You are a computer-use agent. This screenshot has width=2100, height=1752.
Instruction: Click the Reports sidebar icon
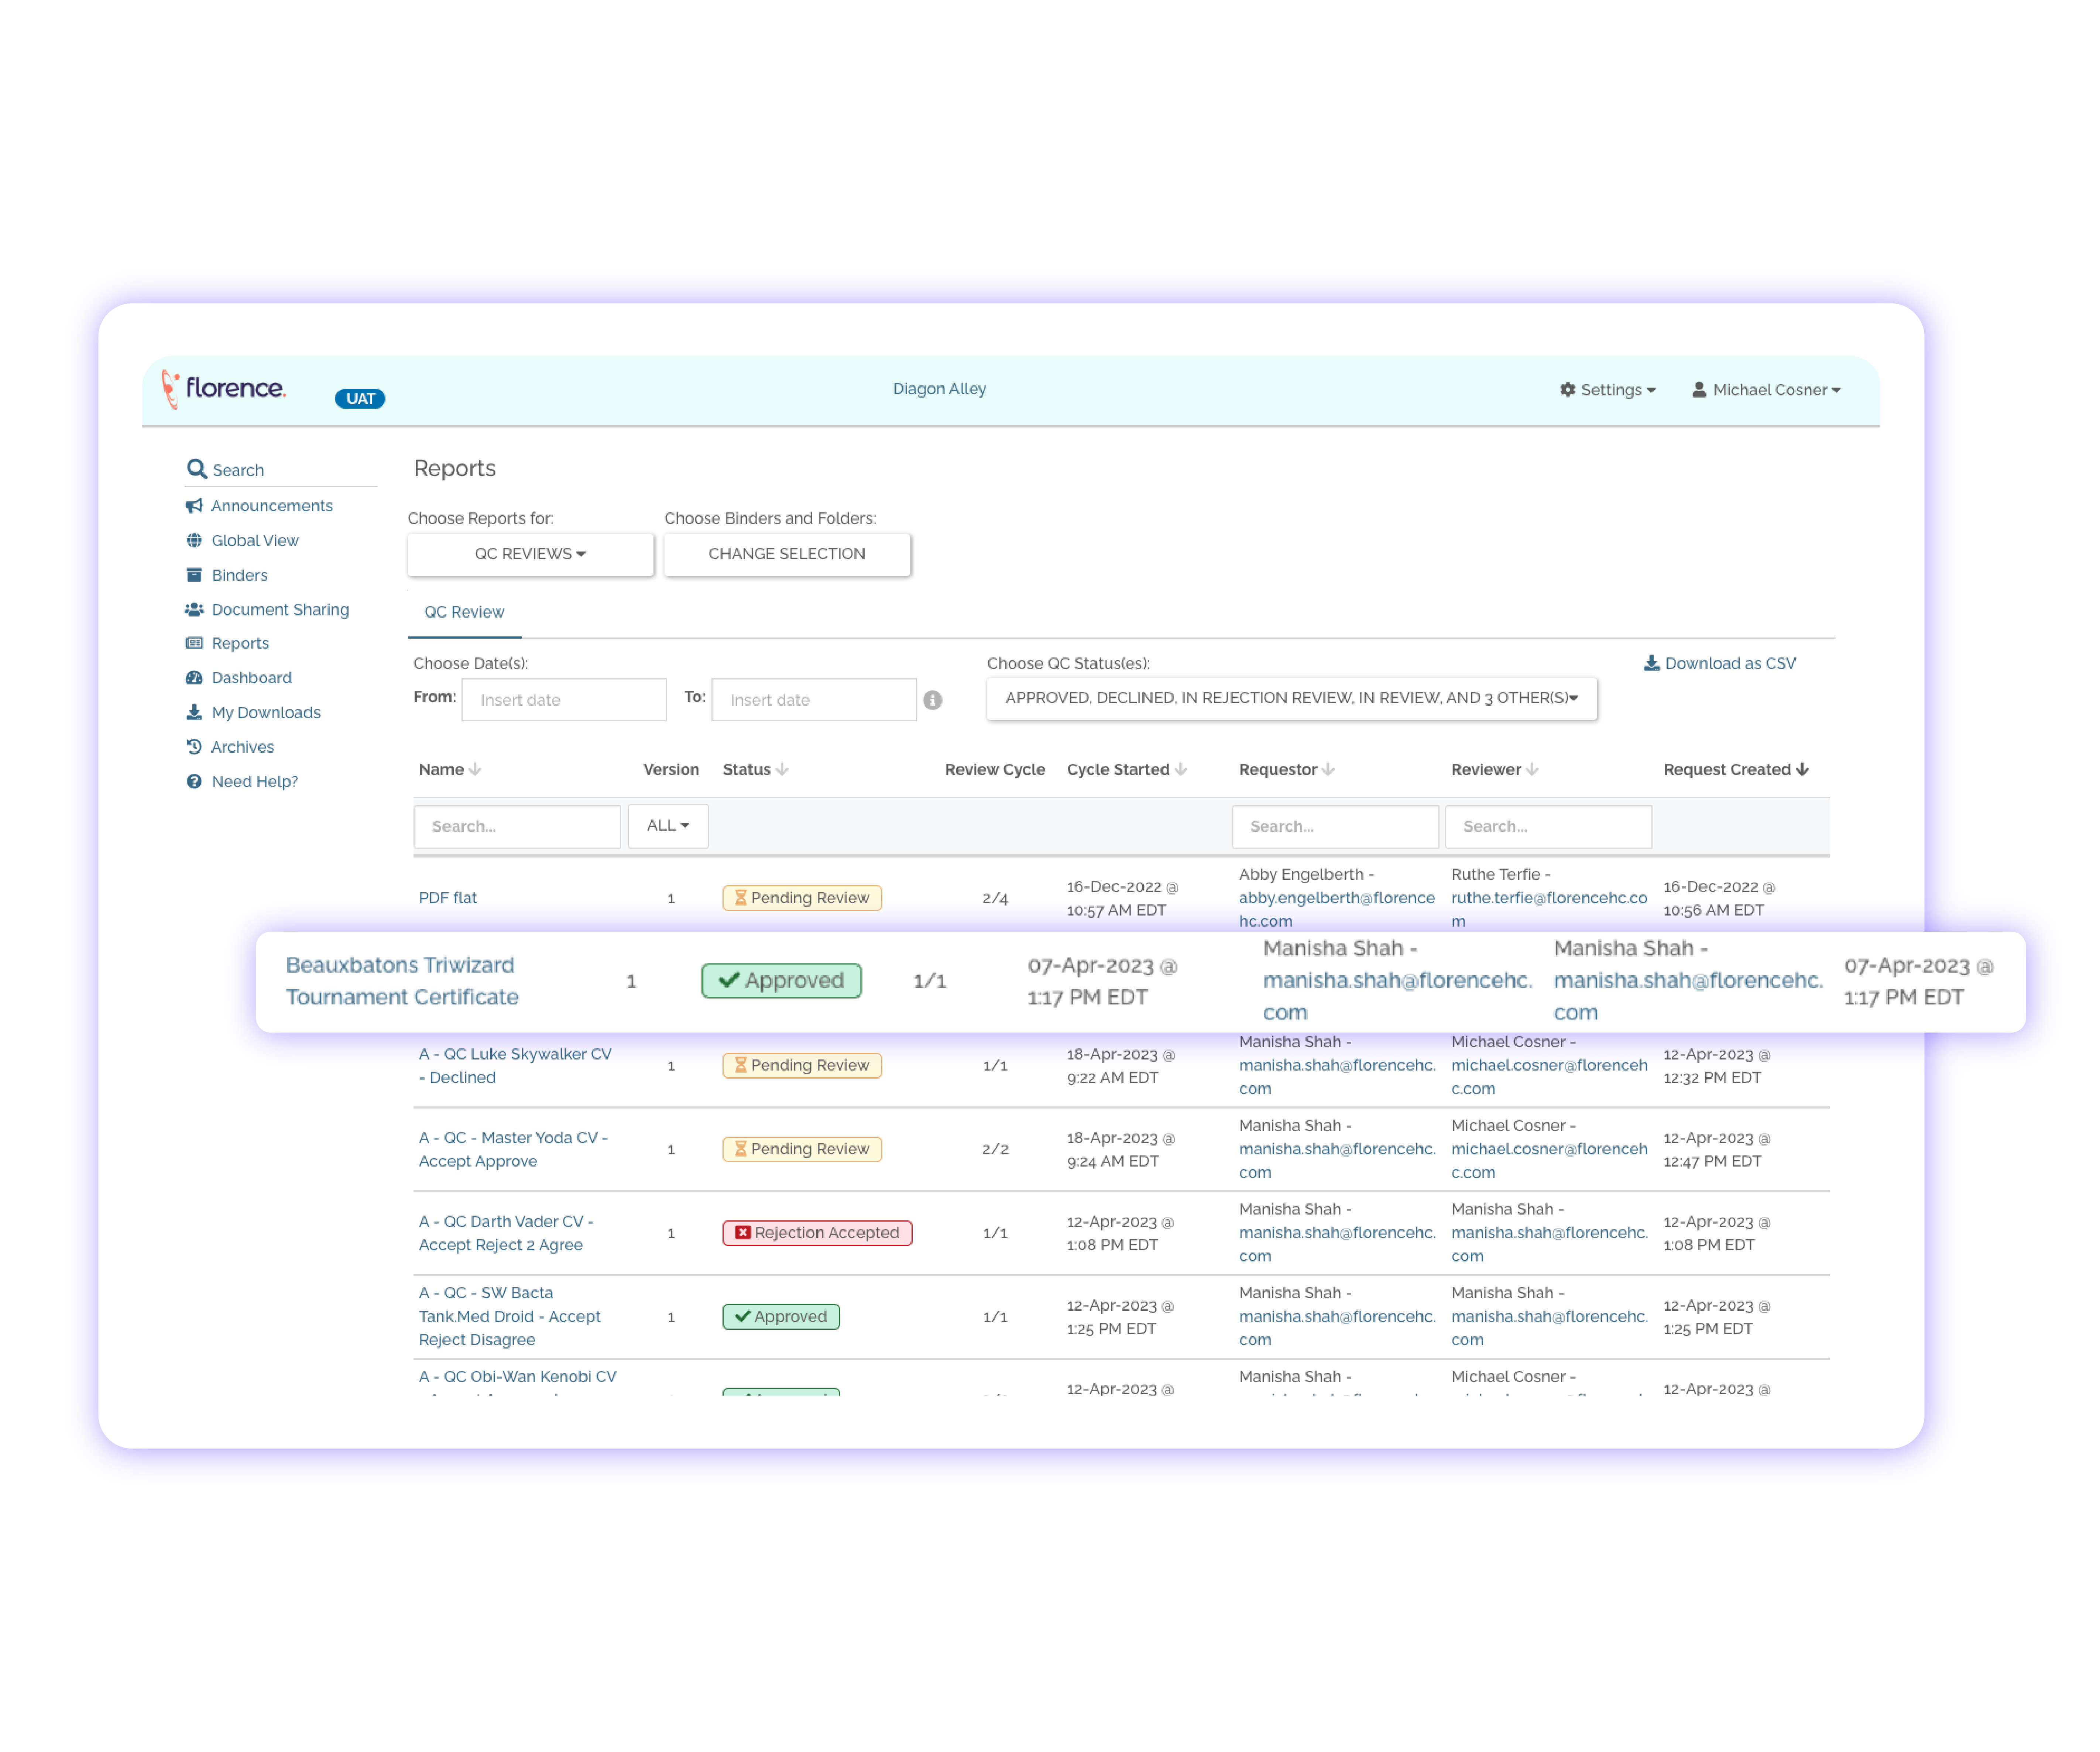click(x=194, y=643)
